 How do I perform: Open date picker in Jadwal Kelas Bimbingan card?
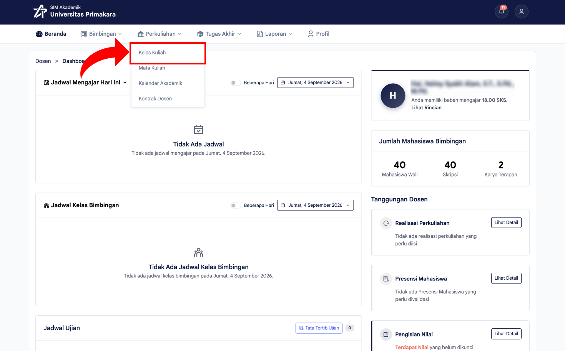(x=315, y=205)
